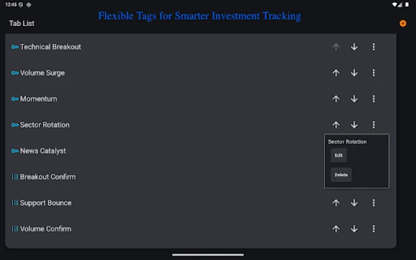This screenshot has width=416, height=260.
Task: Move Technical Breakout down
Action: click(x=354, y=47)
